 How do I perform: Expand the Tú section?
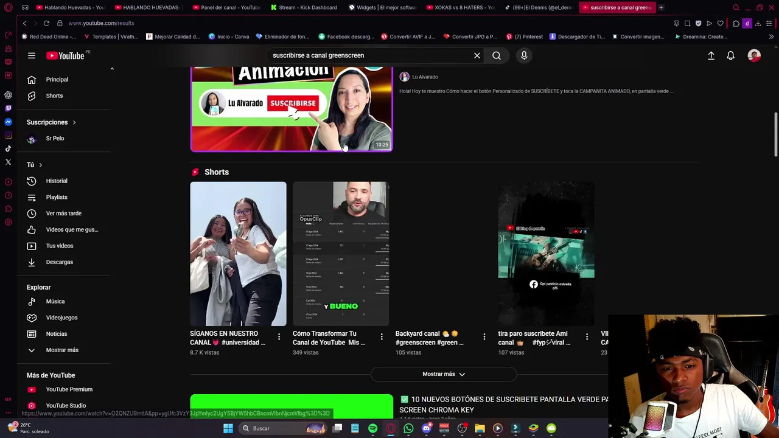pos(35,165)
